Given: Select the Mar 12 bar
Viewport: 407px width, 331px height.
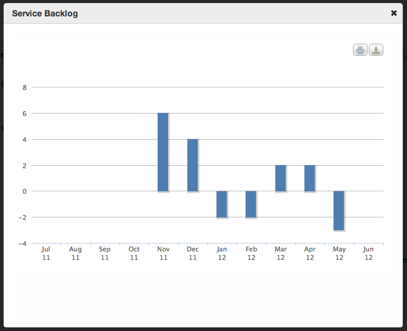Looking at the screenshot, I should pyautogui.click(x=280, y=178).
